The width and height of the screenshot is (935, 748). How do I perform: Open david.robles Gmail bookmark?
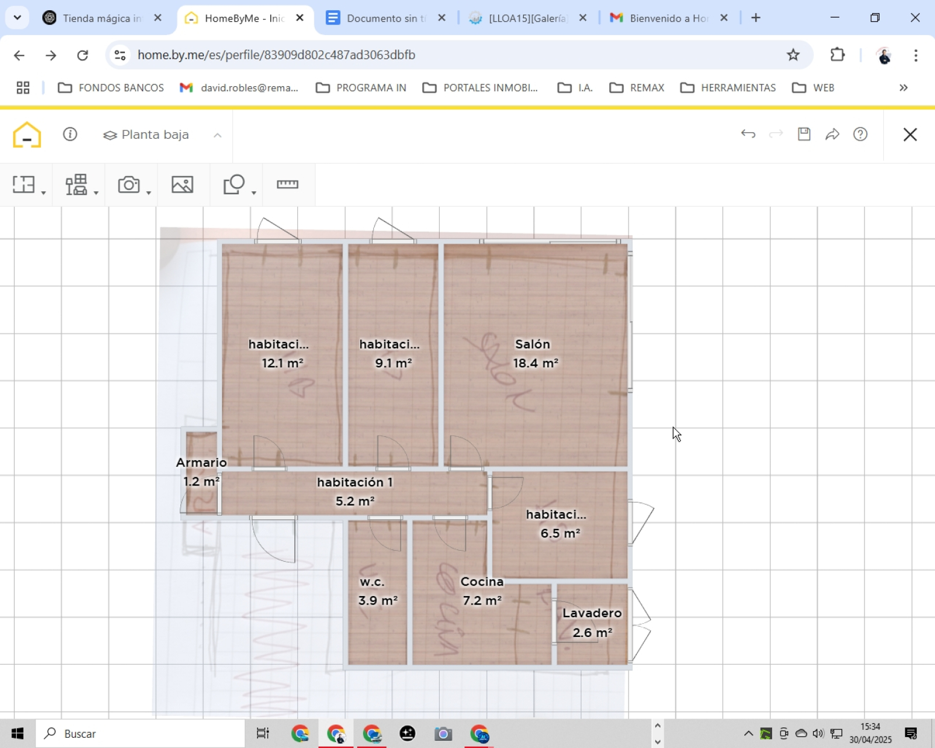[239, 88]
